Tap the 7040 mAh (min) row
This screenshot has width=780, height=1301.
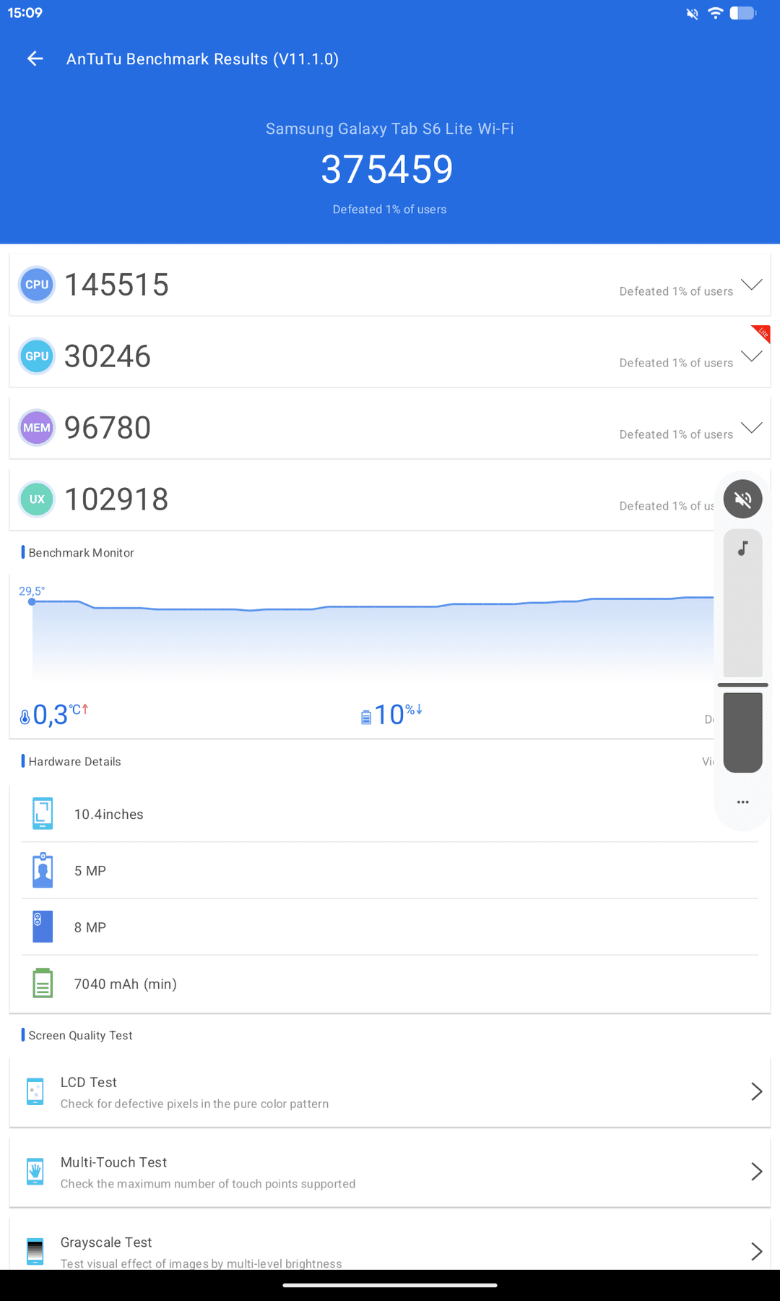point(390,984)
